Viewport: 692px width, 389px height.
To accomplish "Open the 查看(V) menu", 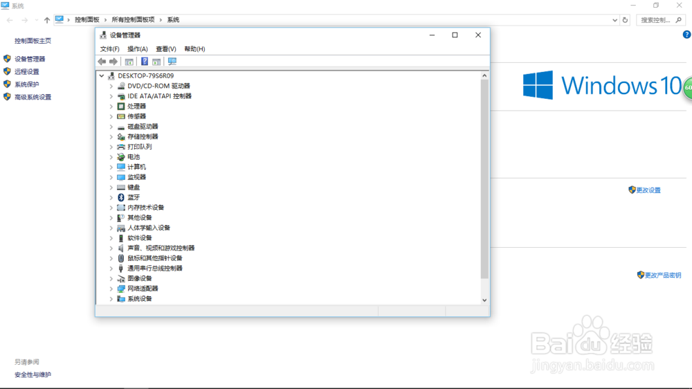I will [x=166, y=49].
